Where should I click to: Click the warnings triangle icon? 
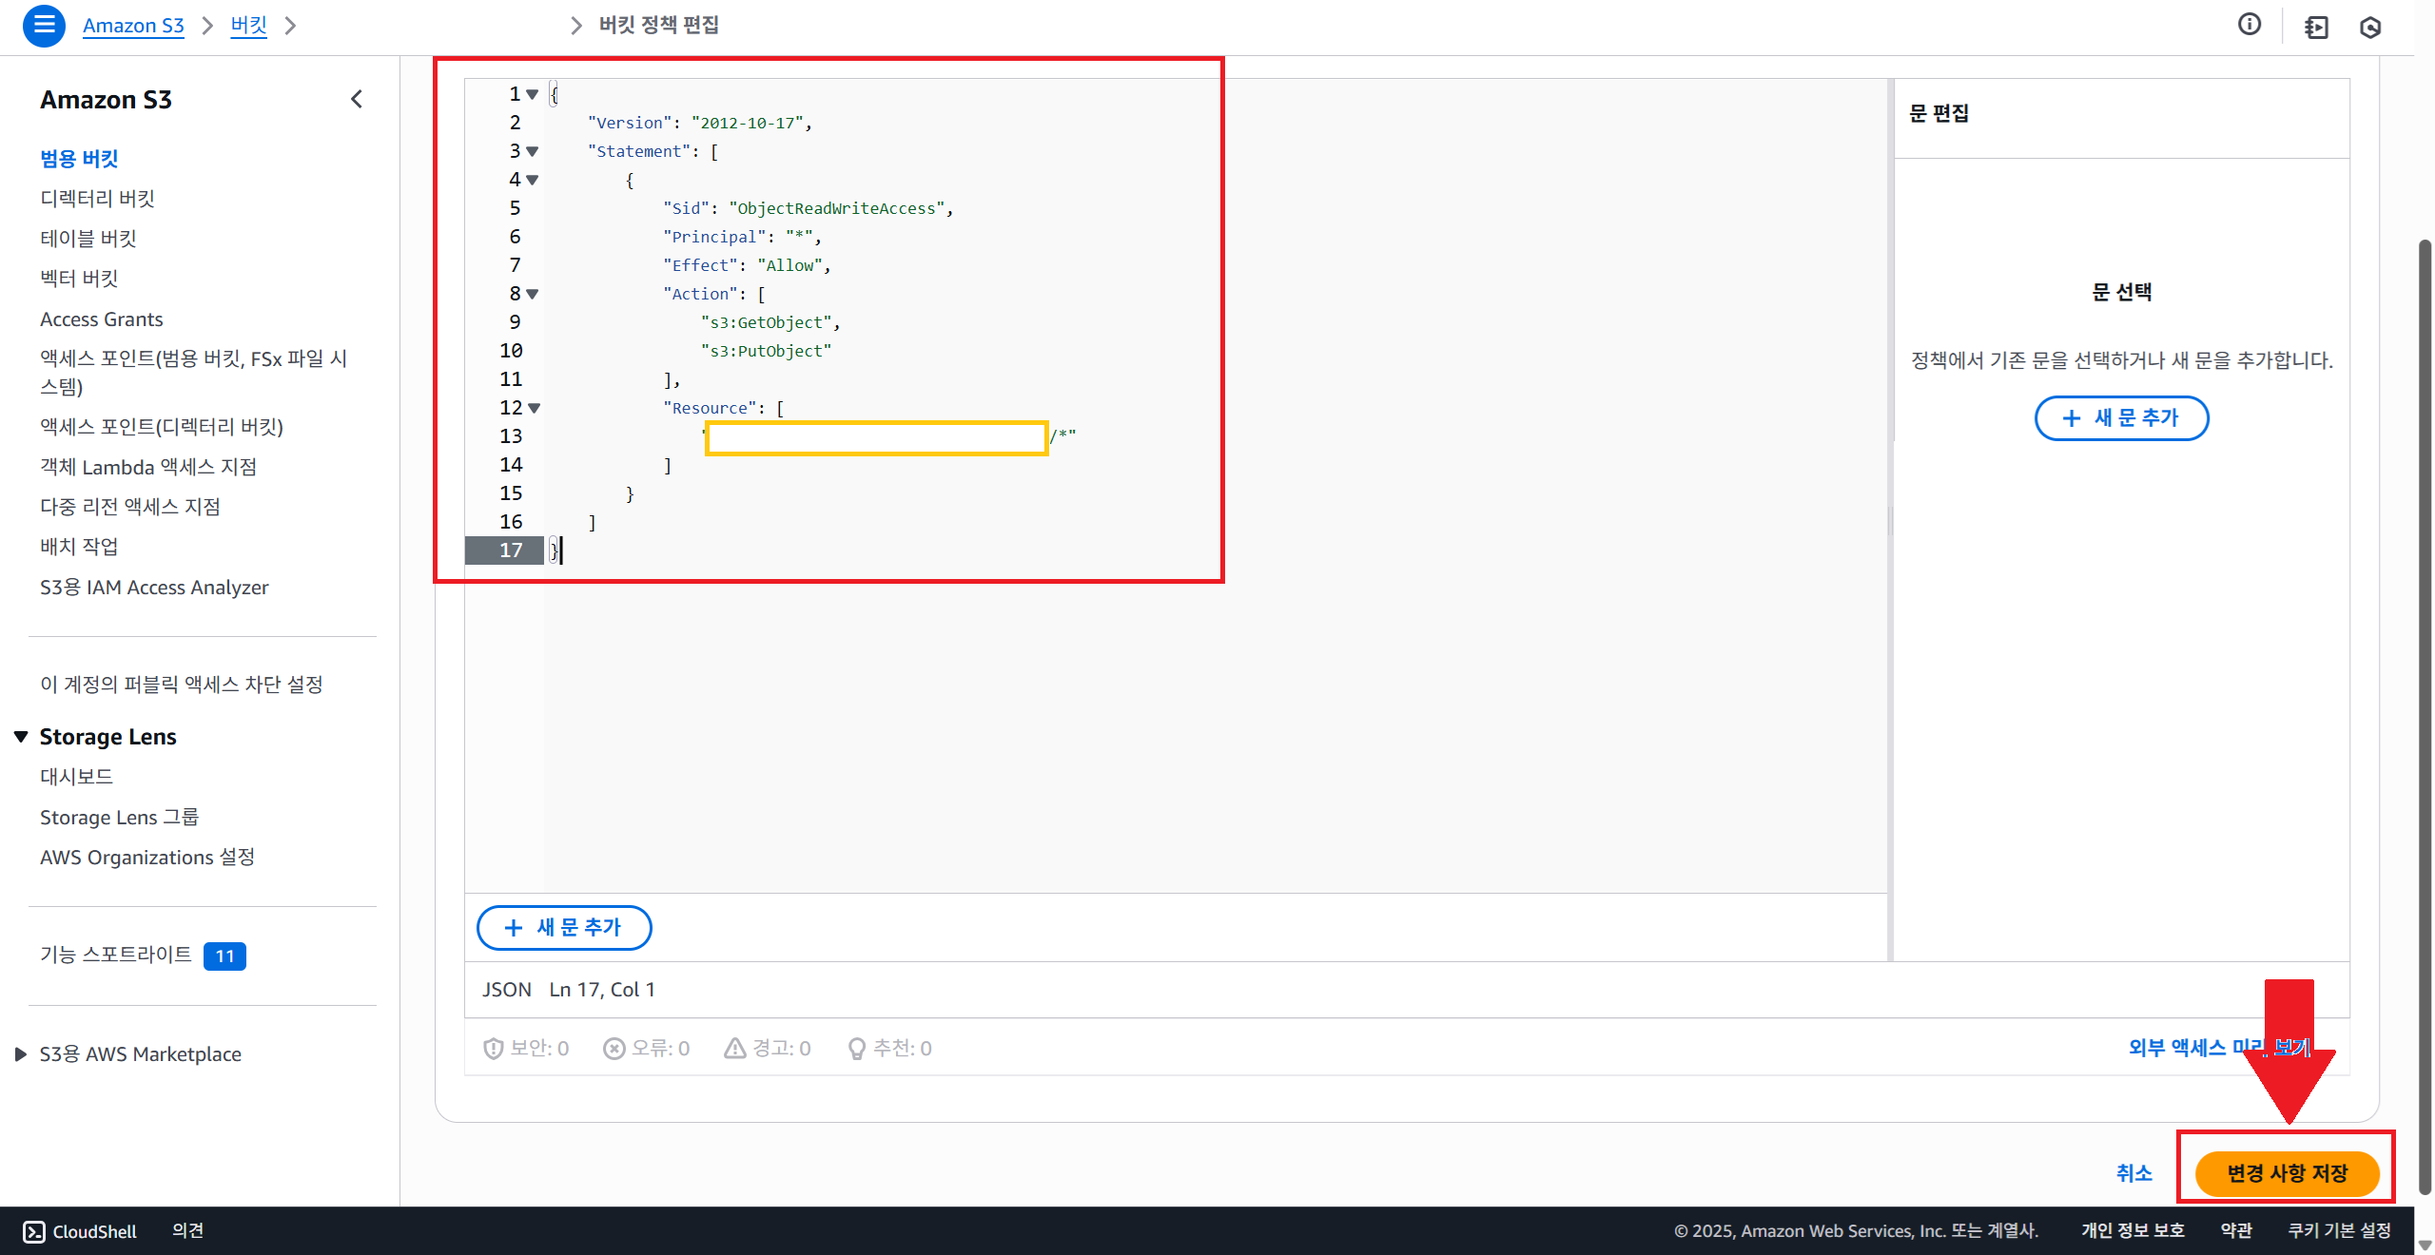tap(735, 1048)
